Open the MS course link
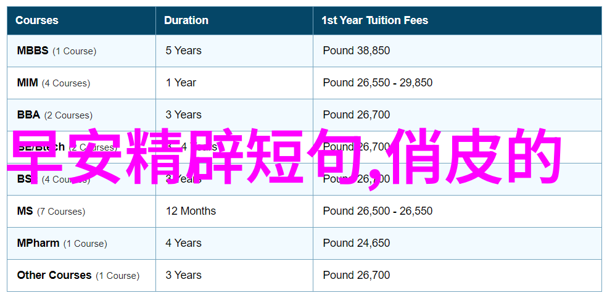 (x=25, y=211)
